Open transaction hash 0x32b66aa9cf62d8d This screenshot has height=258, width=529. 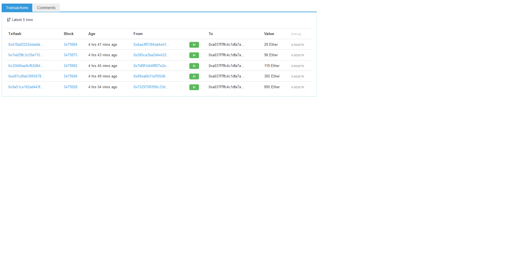pyautogui.click(x=26, y=66)
